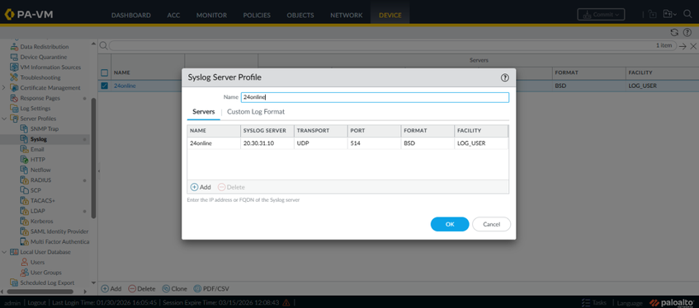
Task: Click the Logout link in status bar
Action: [36, 303]
